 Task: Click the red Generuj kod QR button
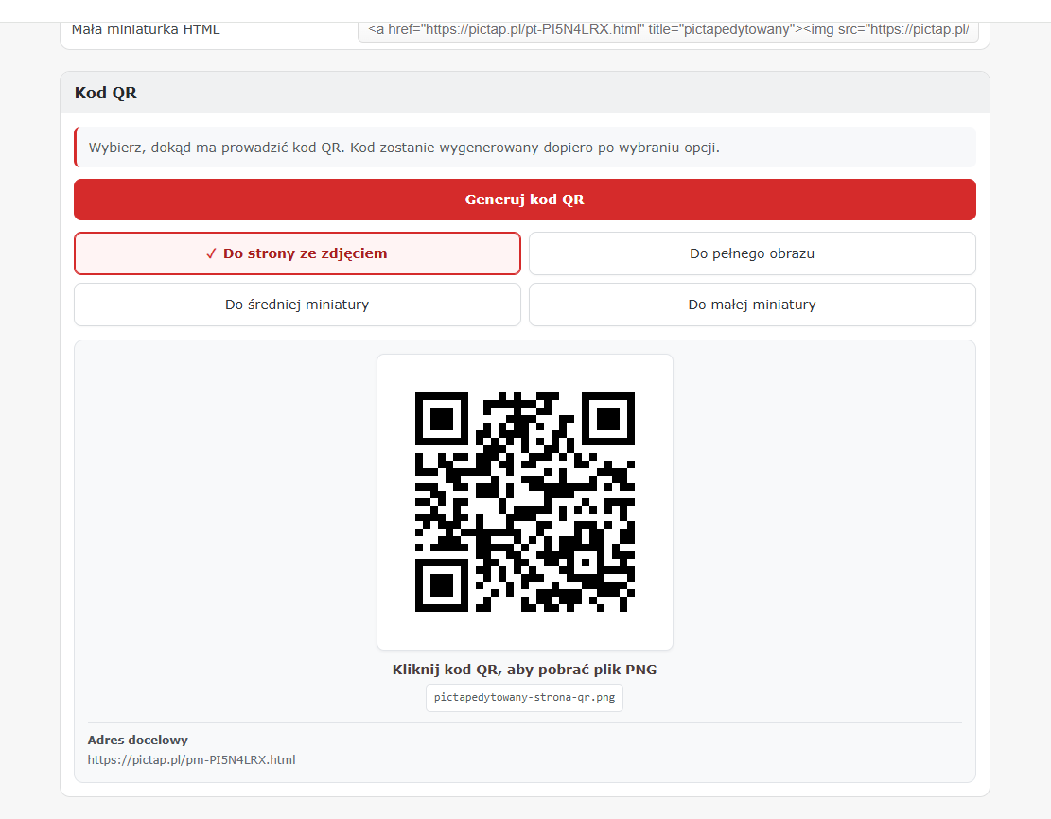pos(525,200)
